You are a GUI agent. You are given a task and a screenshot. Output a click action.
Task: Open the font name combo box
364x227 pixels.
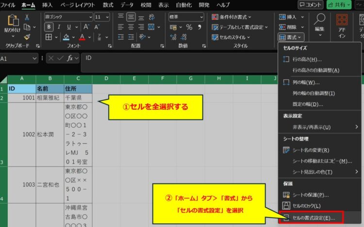pos(68,17)
